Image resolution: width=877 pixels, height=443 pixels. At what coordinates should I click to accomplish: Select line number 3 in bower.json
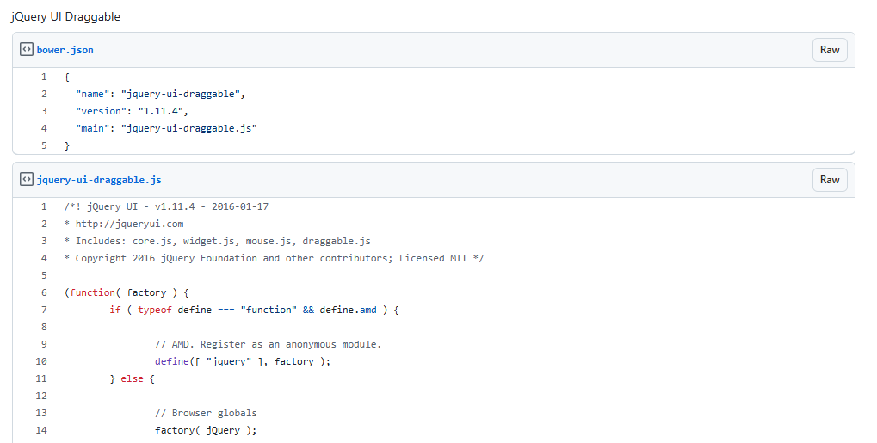44,111
